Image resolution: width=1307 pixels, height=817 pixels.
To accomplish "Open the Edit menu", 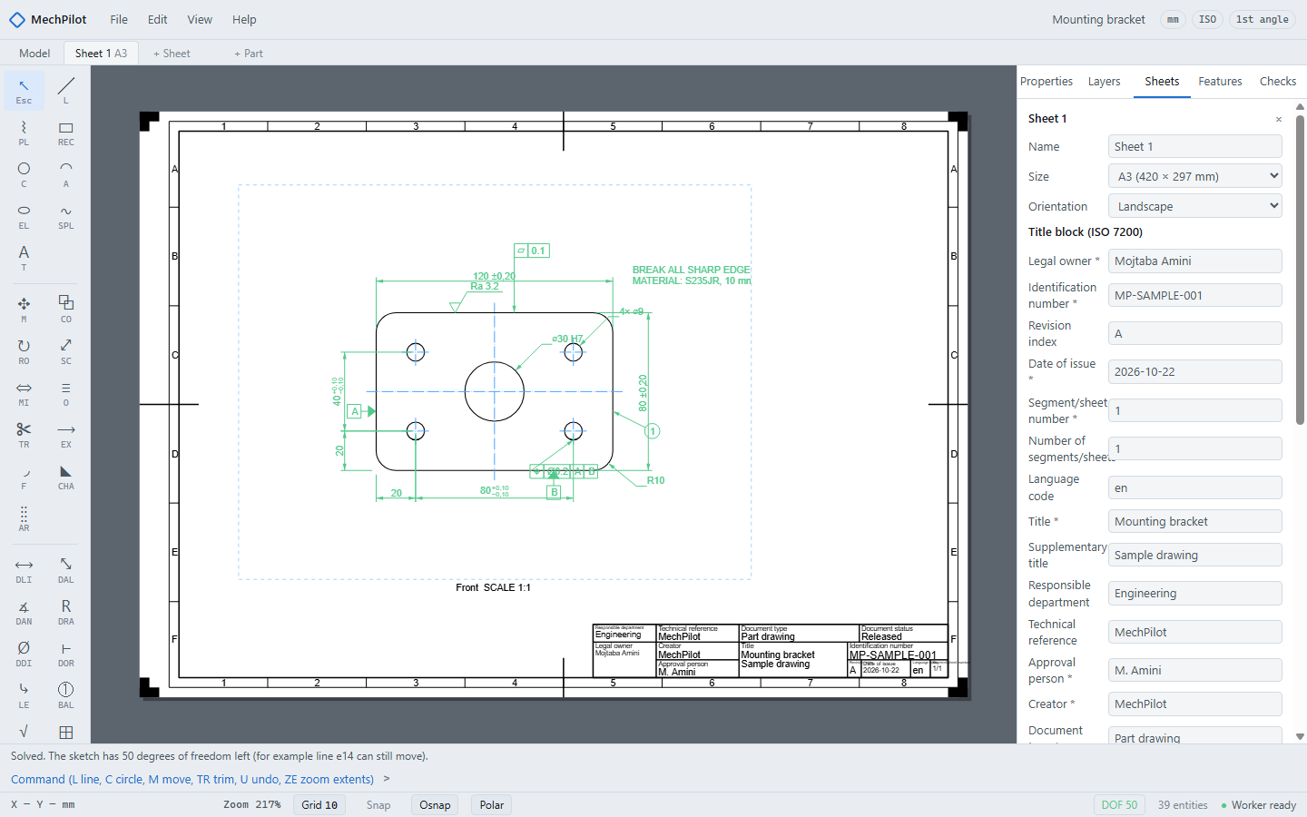I will coord(158,19).
